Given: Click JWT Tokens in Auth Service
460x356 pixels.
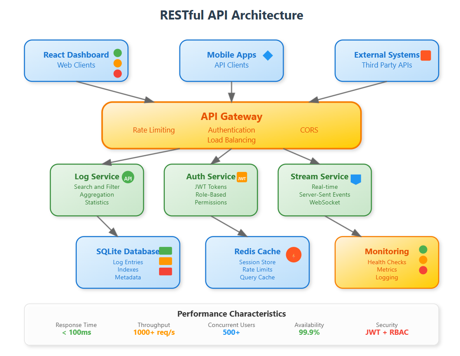Looking at the screenshot, I should (x=211, y=187).
